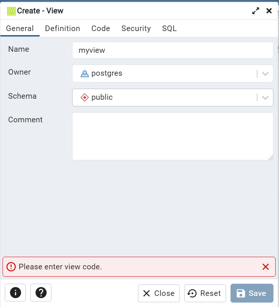Open the SQL tab
279x307 pixels.
pyautogui.click(x=169, y=28)
